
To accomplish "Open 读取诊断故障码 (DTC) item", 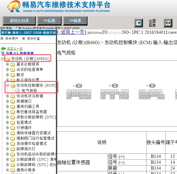I will [36, 117].
